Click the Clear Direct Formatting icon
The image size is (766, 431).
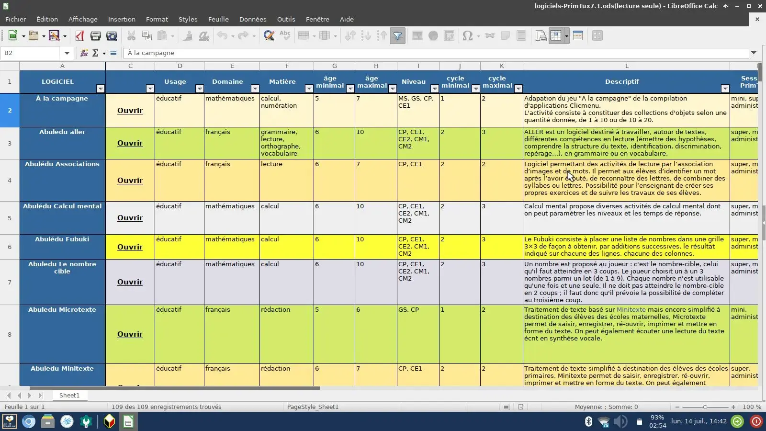(x=204, y=36)
